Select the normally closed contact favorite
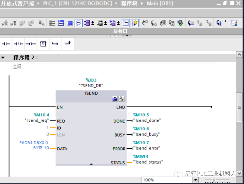 click(18, 43)
